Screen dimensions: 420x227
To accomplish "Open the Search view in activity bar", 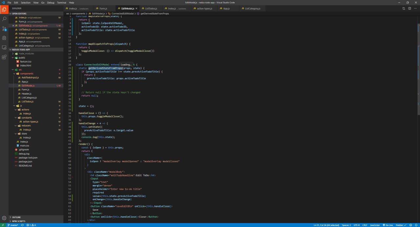I will pos(4,19).
